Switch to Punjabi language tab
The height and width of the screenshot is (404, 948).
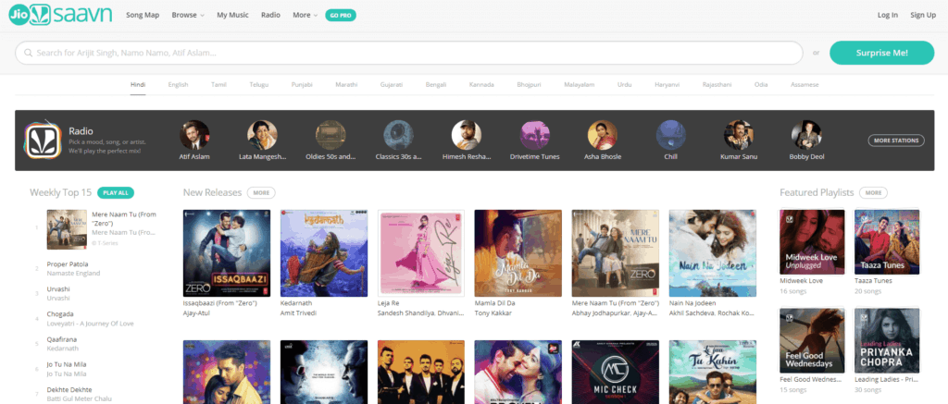302,84
